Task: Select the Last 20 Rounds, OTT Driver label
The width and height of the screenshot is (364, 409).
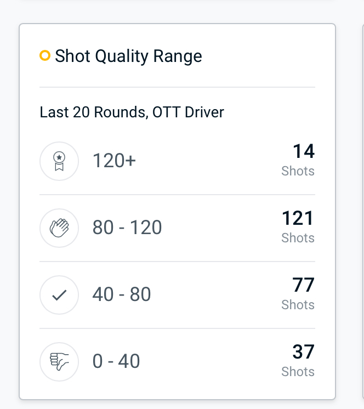Action: tap(132, 112)
